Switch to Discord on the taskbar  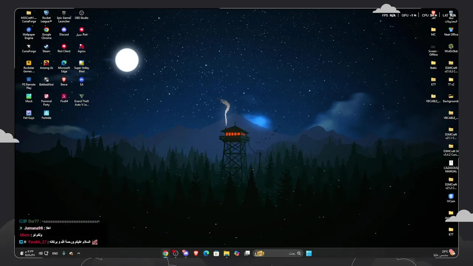click(x=186, y=253)
